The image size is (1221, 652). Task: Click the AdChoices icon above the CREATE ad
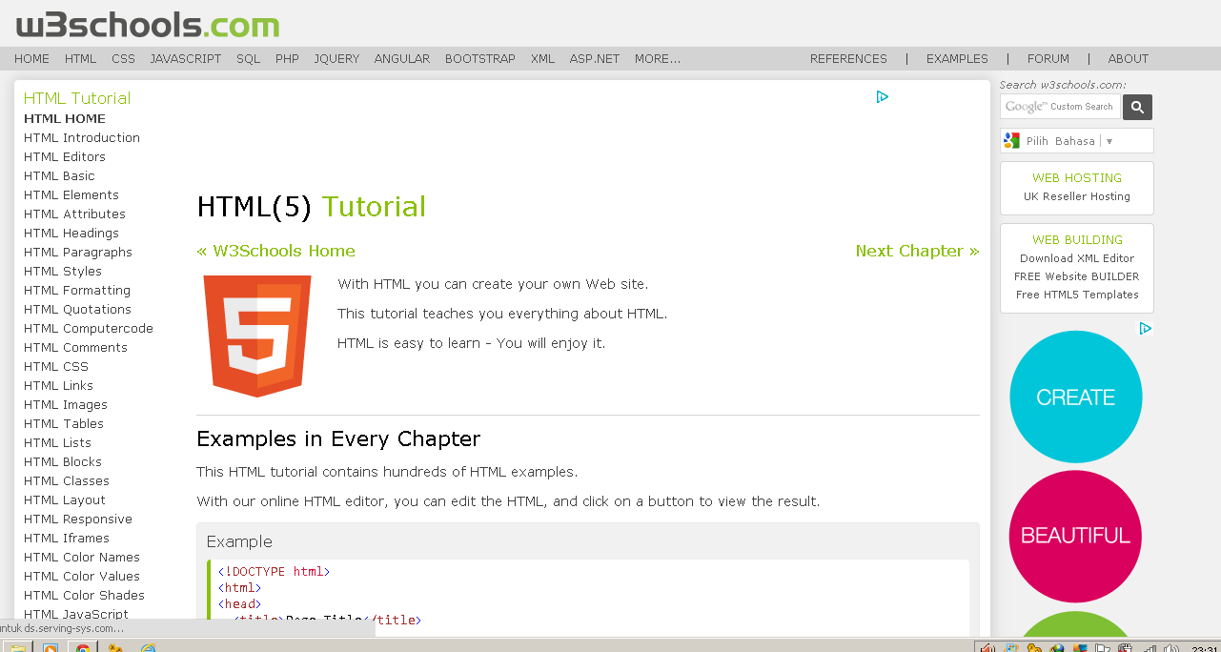tap(1146, 328)
